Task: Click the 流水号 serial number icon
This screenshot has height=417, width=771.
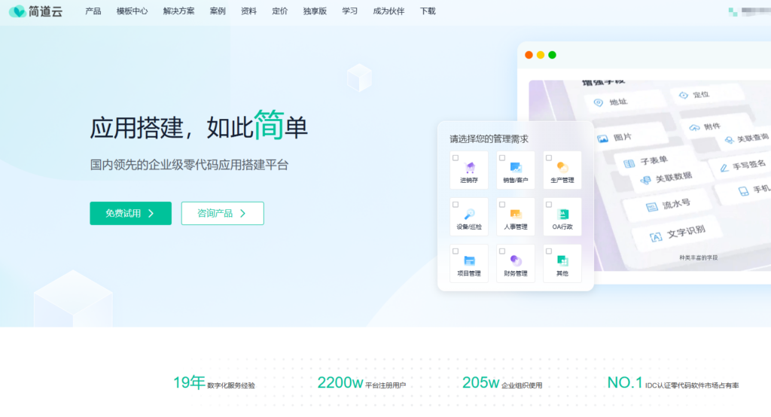Action: click(x=651, y=207)
